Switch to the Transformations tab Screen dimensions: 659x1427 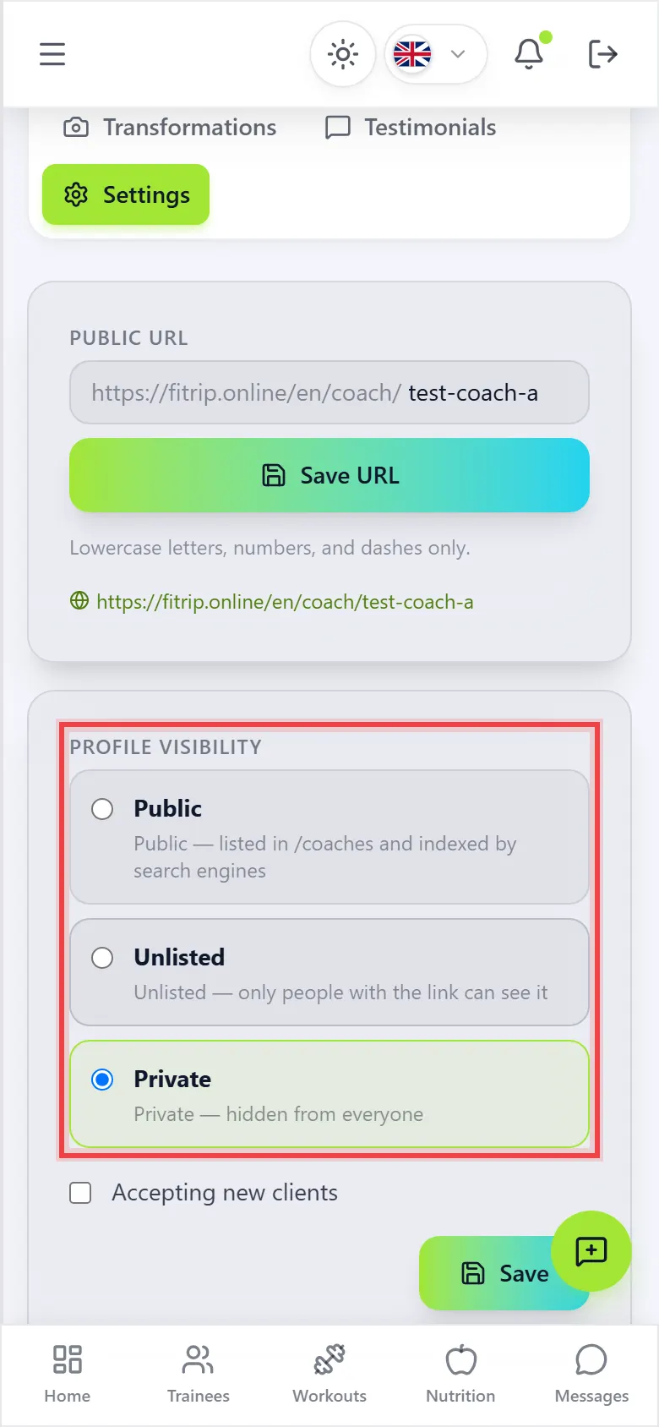170,128
